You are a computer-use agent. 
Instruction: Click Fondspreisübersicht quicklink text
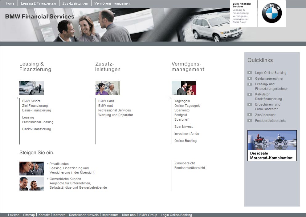pyautogui.click(x=271, y=121)
